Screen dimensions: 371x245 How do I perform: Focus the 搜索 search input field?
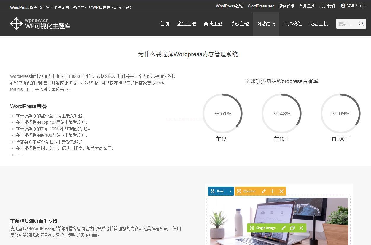coord(347,24)
